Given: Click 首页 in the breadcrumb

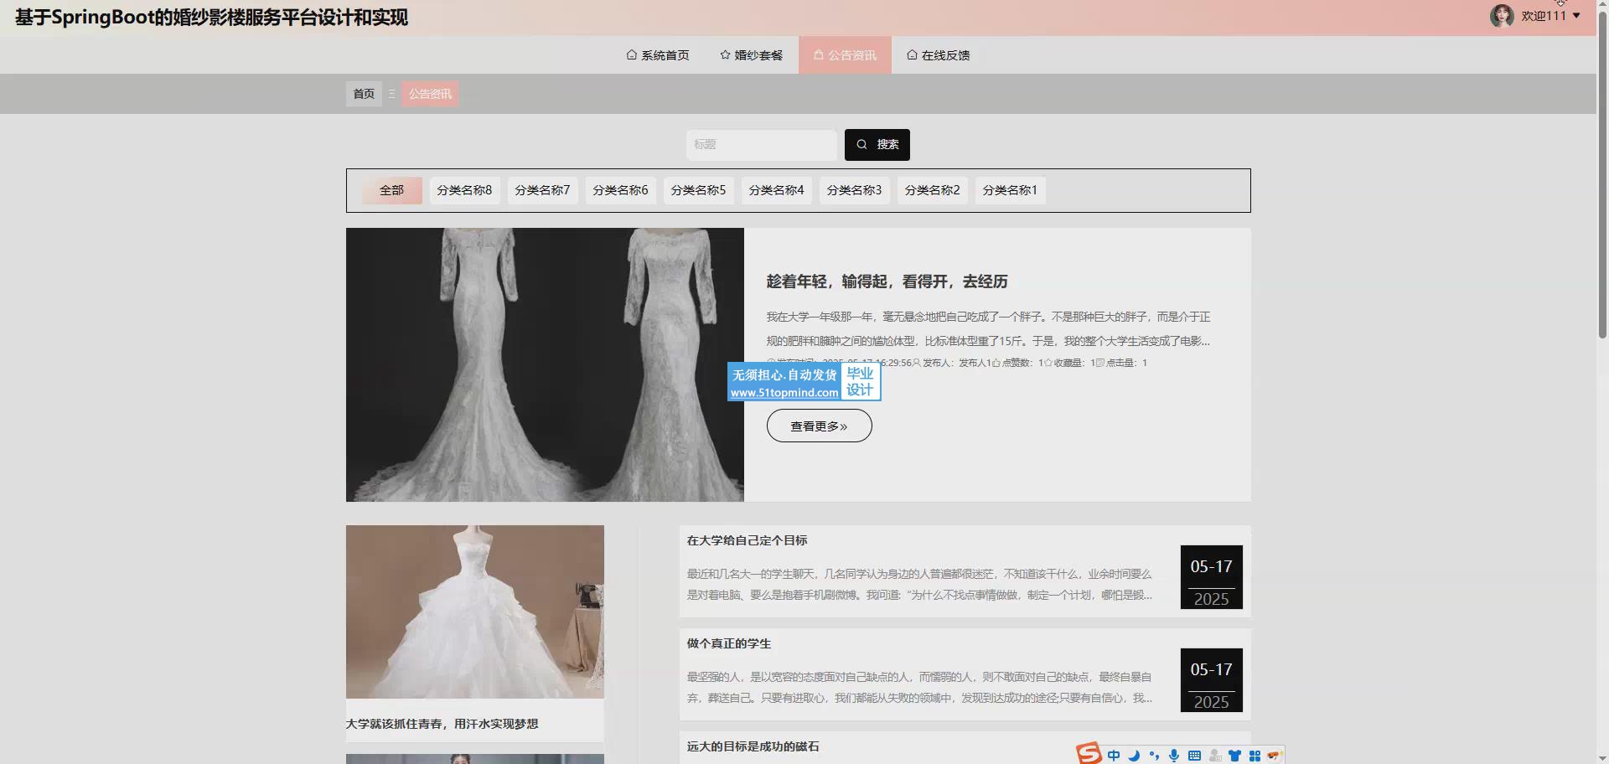Looking at the screenshot, I should [364, 94].
